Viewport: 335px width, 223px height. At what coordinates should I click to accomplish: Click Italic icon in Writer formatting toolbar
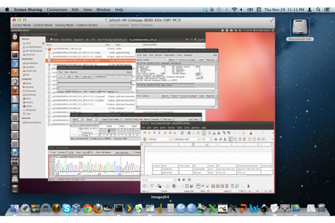click(x=220, y=139)
